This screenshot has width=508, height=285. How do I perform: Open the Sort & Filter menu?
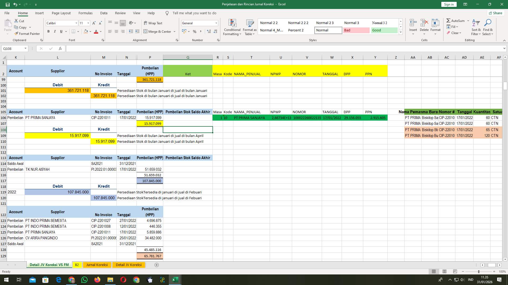[x=476, y=26]
